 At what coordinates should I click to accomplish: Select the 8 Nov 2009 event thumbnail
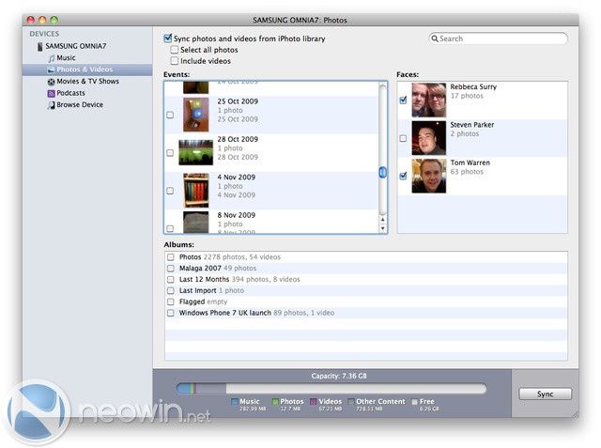[x=196, y=223]
